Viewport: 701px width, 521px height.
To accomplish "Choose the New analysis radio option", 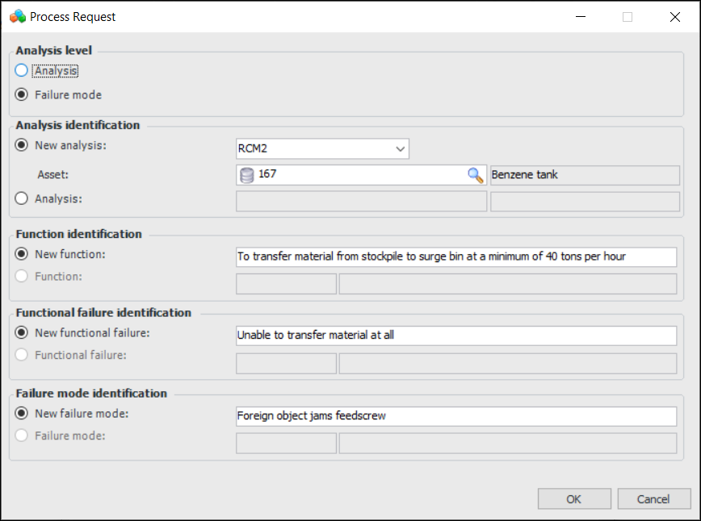I will click(x=22, y=146).
